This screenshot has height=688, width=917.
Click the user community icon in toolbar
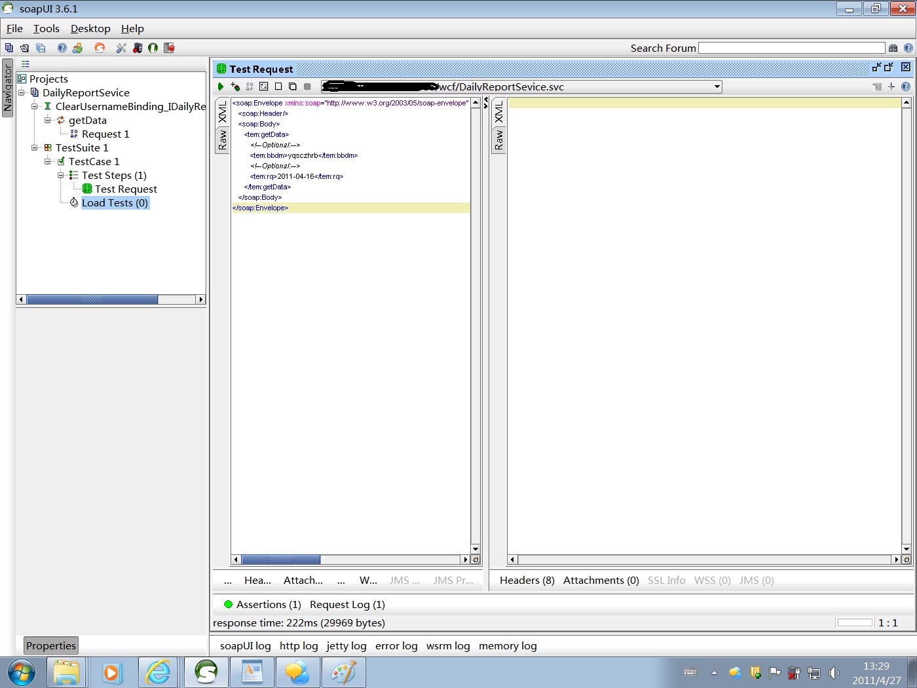(77, 48)
